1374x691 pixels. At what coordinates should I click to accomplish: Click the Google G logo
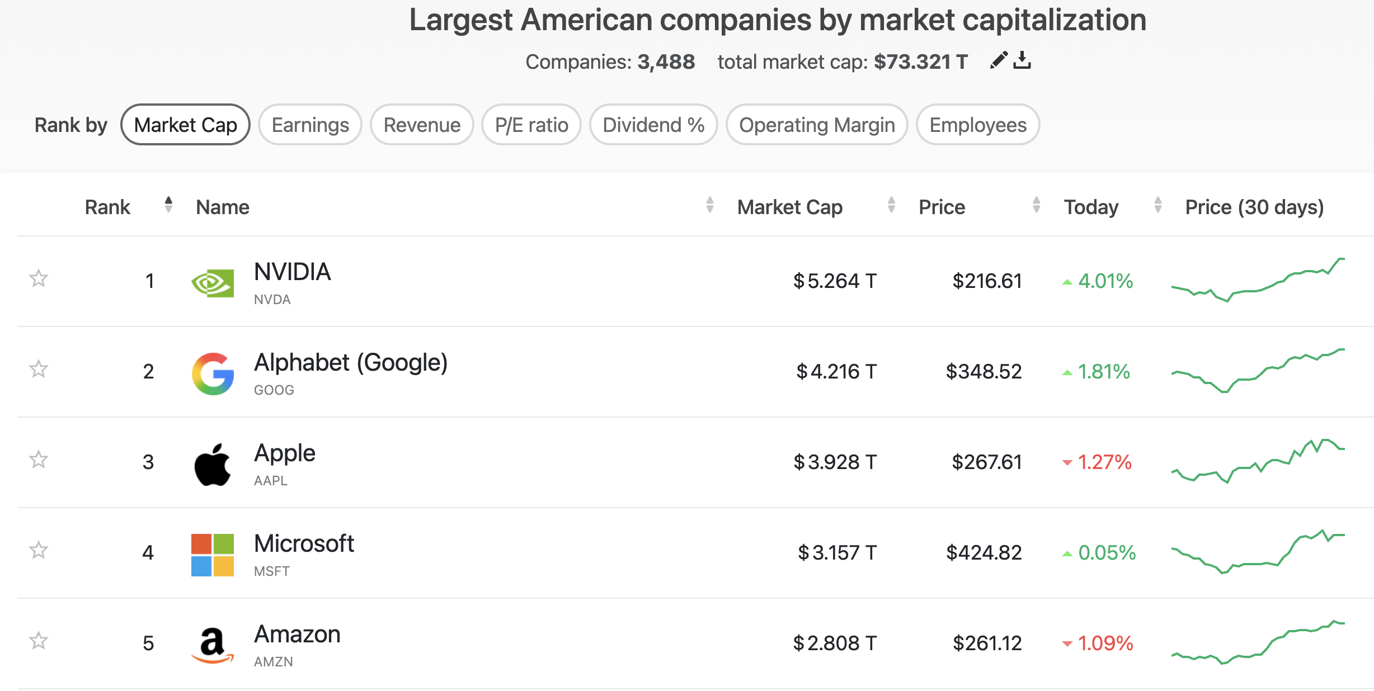click(213, 373)
